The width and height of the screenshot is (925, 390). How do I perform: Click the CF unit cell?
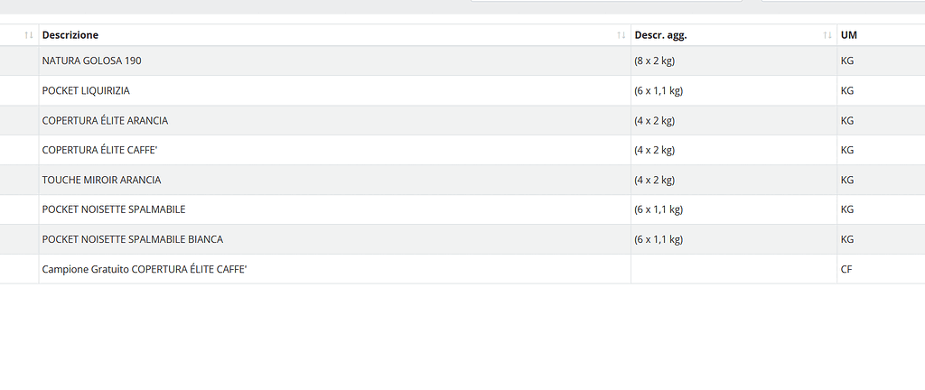click(847, 270)
